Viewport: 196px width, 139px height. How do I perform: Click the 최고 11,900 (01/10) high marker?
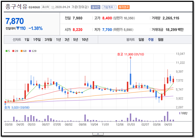pos(131,54)
